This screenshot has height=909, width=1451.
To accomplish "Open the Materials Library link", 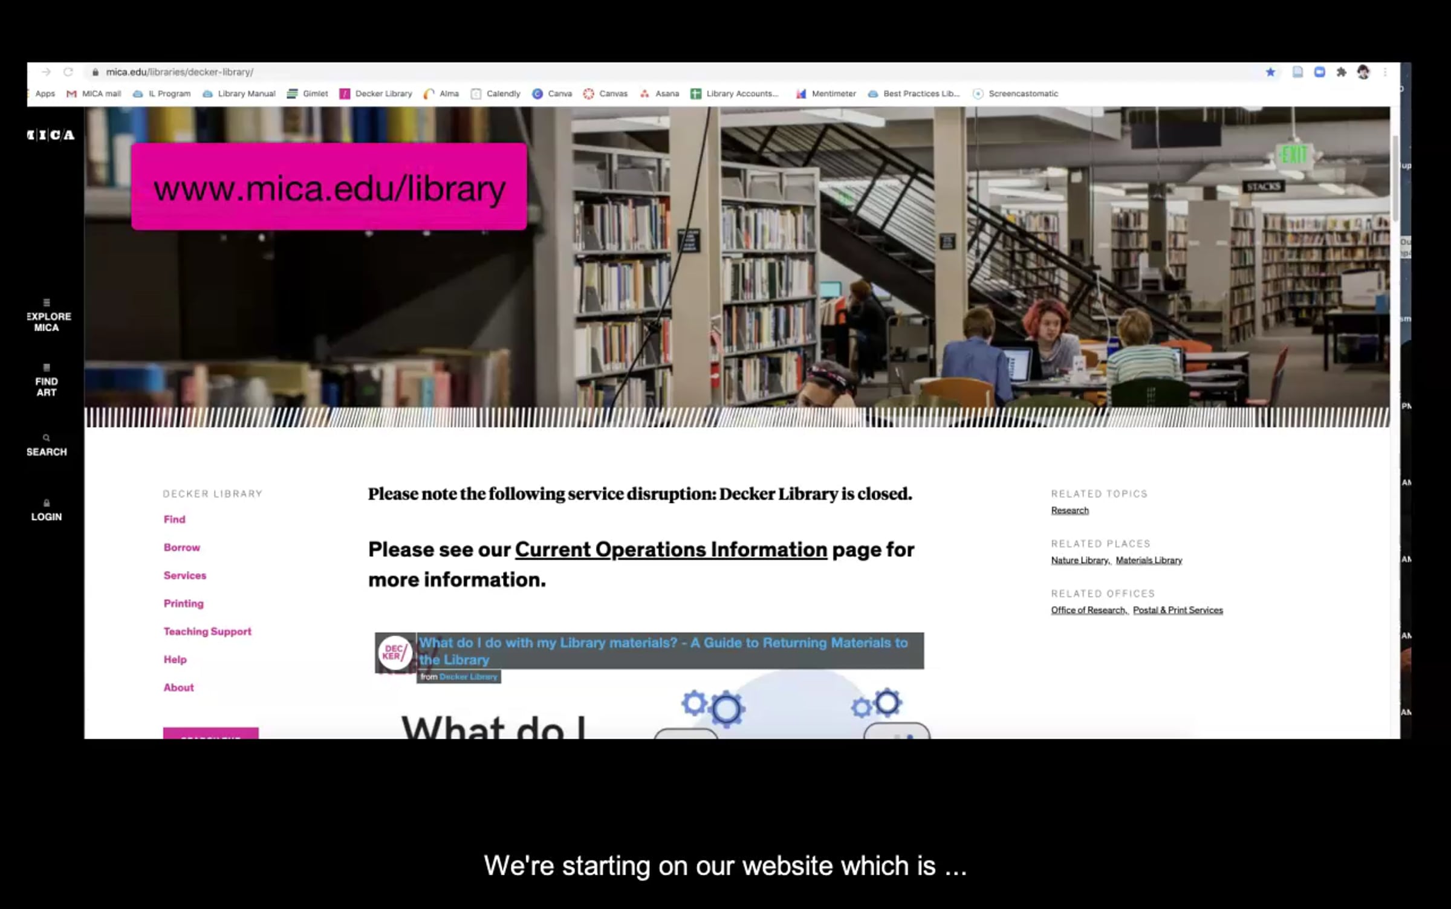I will coord(1149,560).
